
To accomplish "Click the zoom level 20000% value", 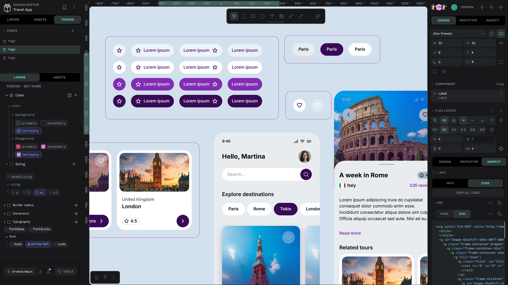I will (467, 7).
